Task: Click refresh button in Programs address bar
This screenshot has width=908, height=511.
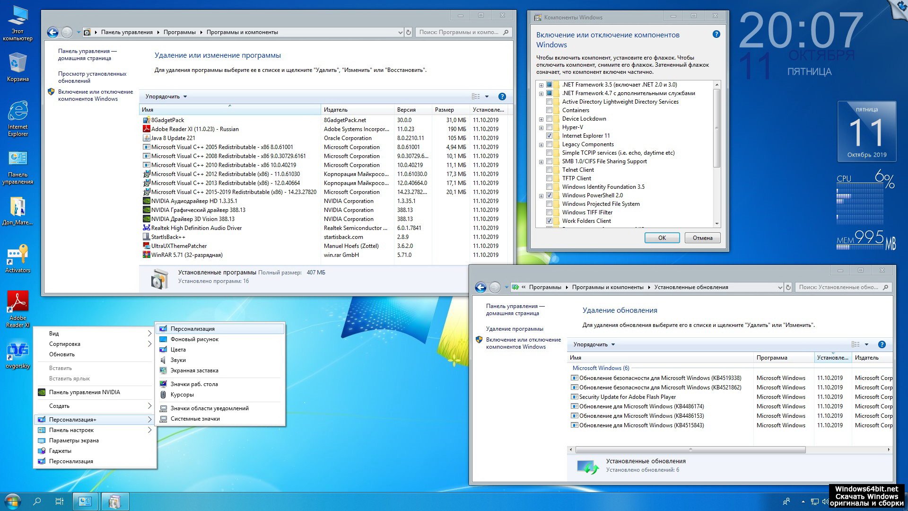Action: 409,32
